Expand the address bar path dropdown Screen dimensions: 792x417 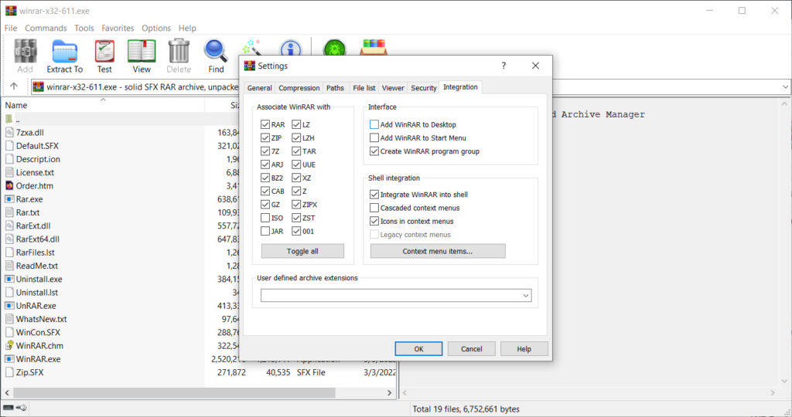(x=786, y=86)
